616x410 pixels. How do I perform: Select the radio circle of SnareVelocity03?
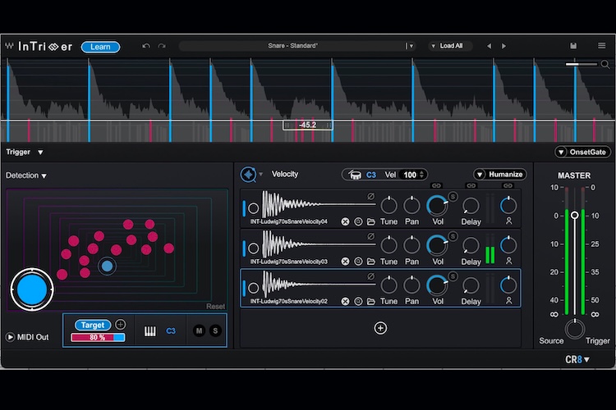point(254,248)
